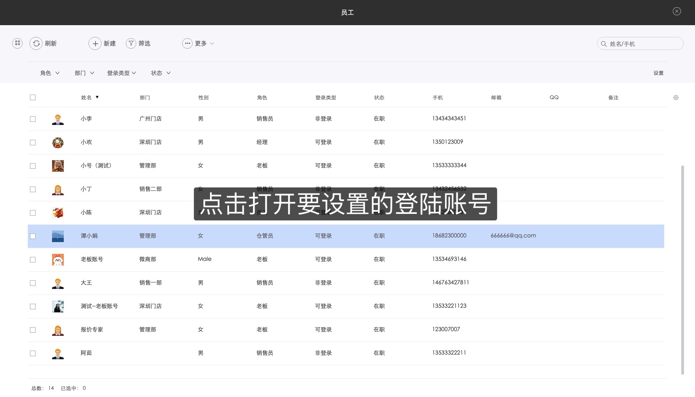This screenshot has height=397, width=695.
Task: Open employee 大王 row
Action: point(346,283)
